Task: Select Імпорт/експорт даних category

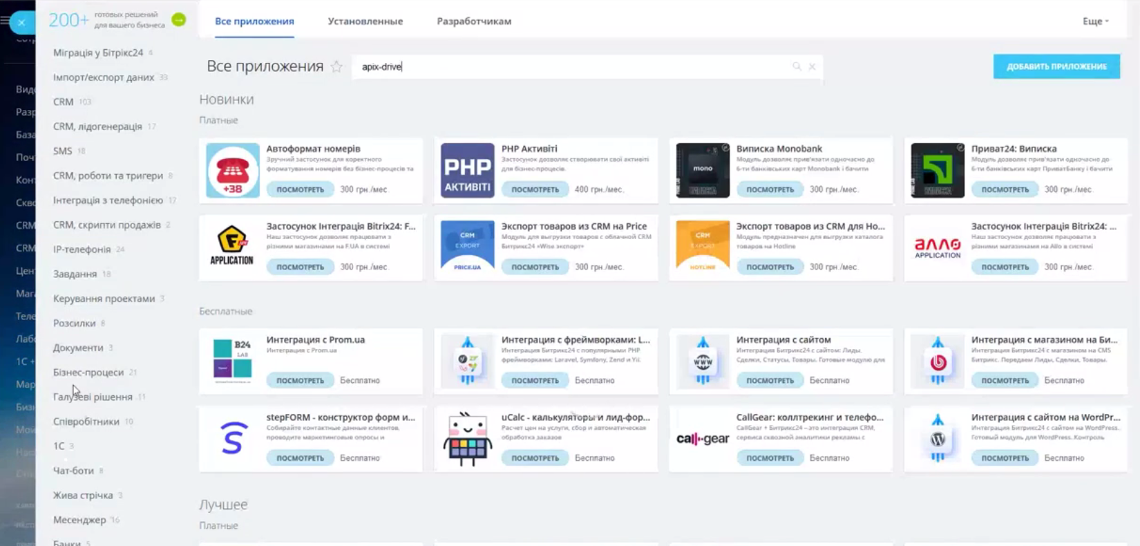Action: [x=104, y=77]
